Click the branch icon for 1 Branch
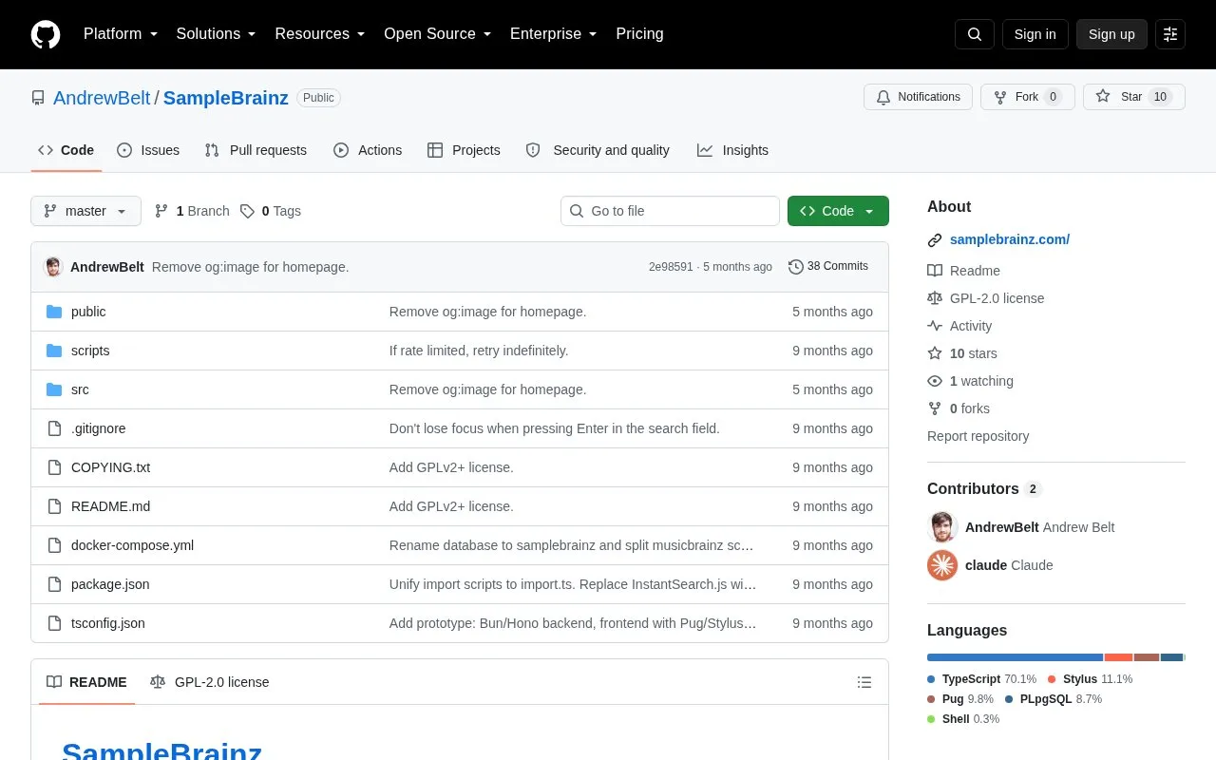This screenshot has width=1216, height=760. click(x=161, y=211)
